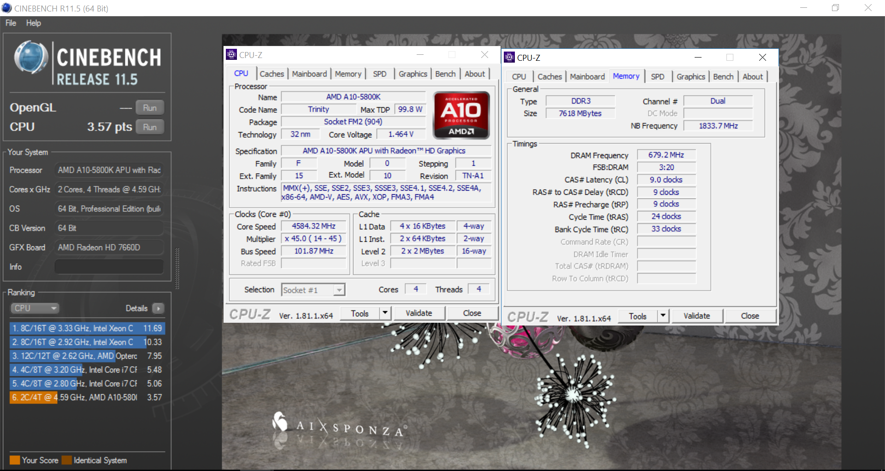
Task: Select ranking row 8C/16T @ 3.33 GHz
Action: 87,328
